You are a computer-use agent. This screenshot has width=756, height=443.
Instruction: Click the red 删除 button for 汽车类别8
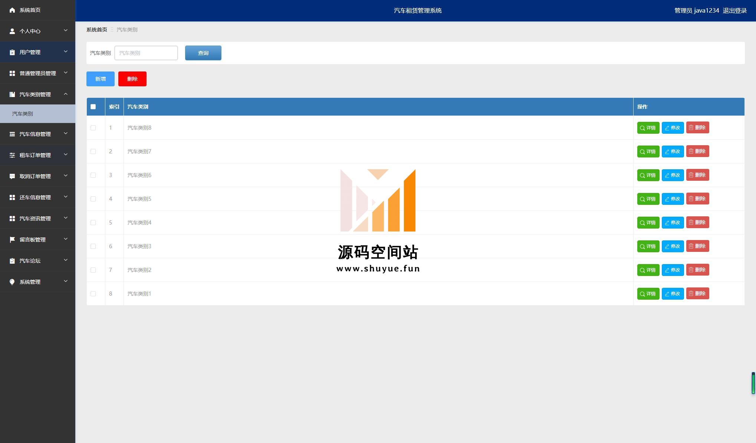pyautogui.click(x=697, y=127)
